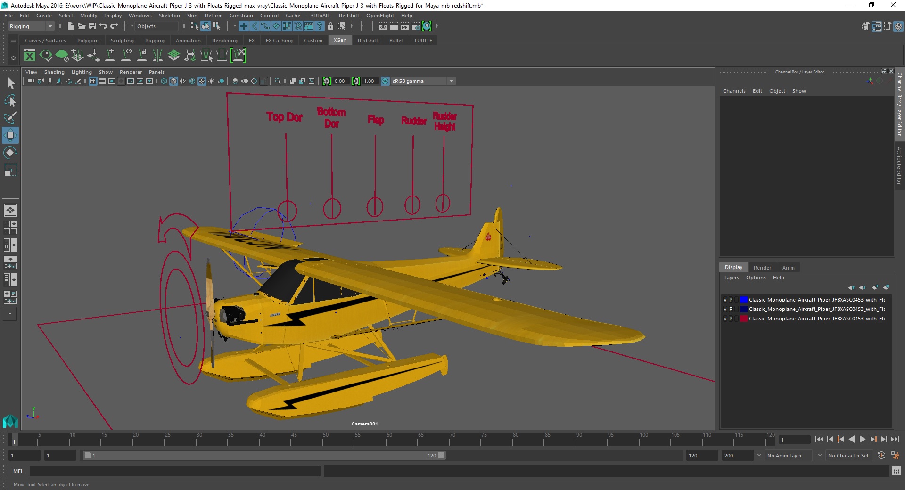Play animation forwards button

pos(863,439)
